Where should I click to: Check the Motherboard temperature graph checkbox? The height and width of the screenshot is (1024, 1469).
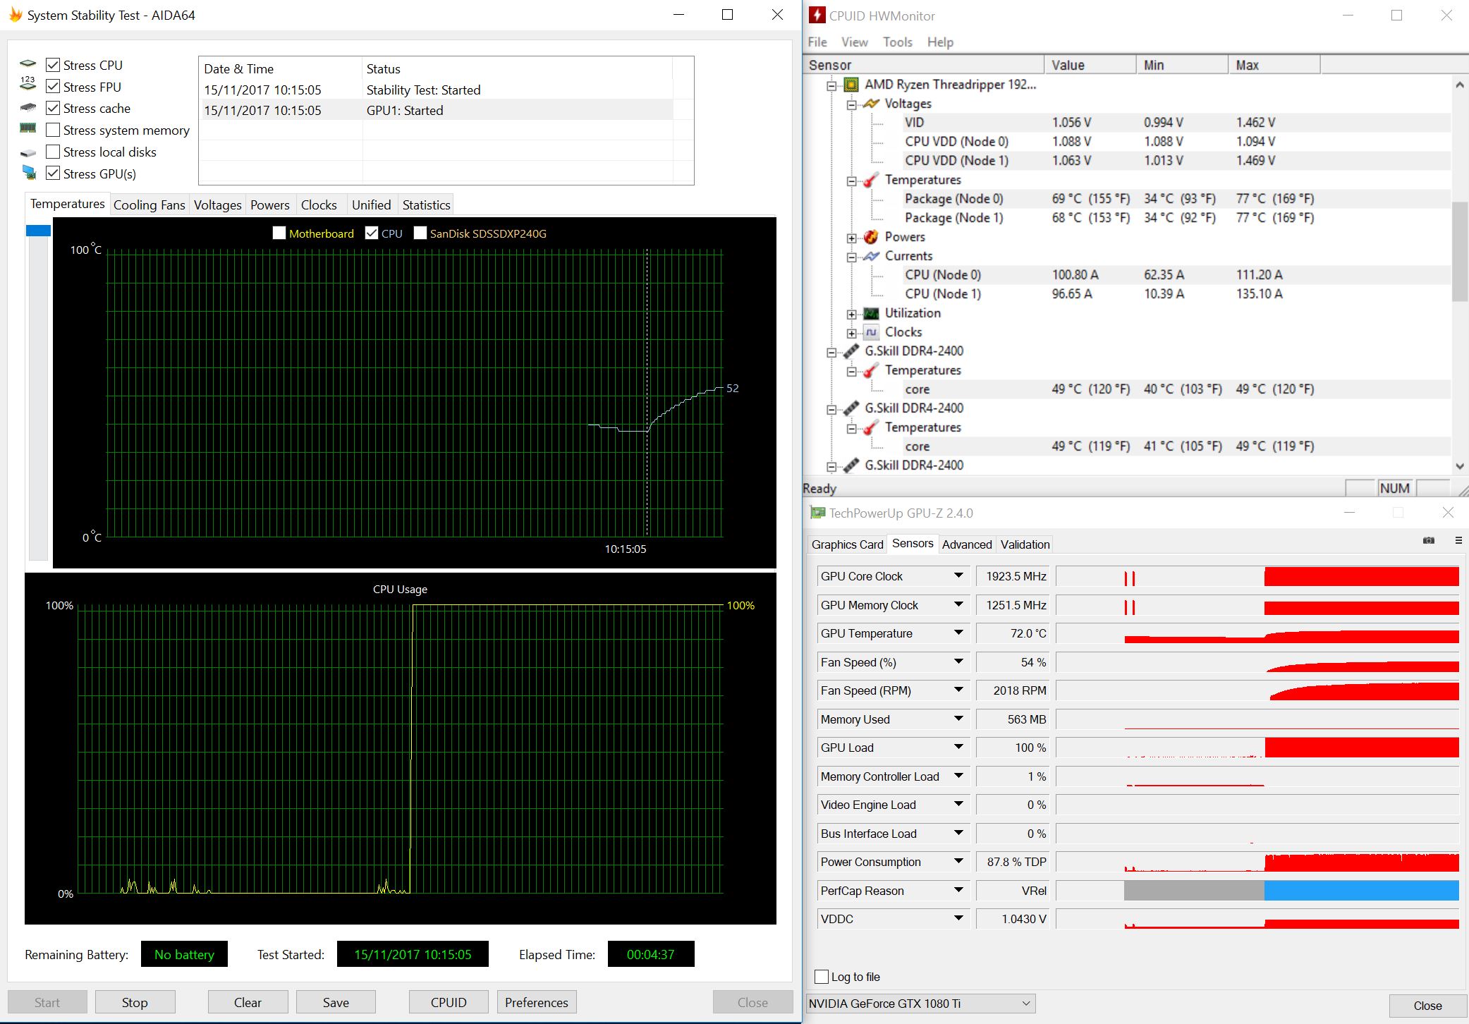coord(279,233)
